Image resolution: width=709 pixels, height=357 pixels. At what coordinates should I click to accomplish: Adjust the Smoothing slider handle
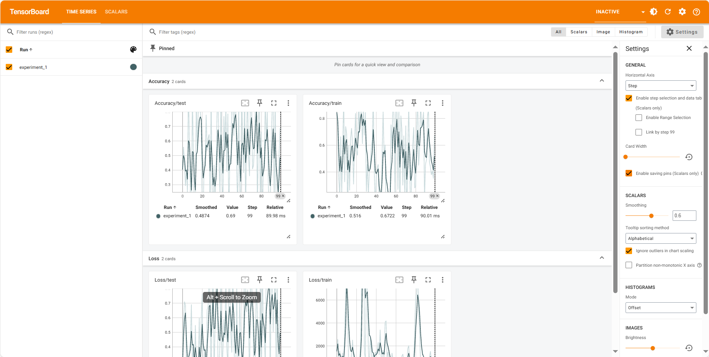click(651, 216)
